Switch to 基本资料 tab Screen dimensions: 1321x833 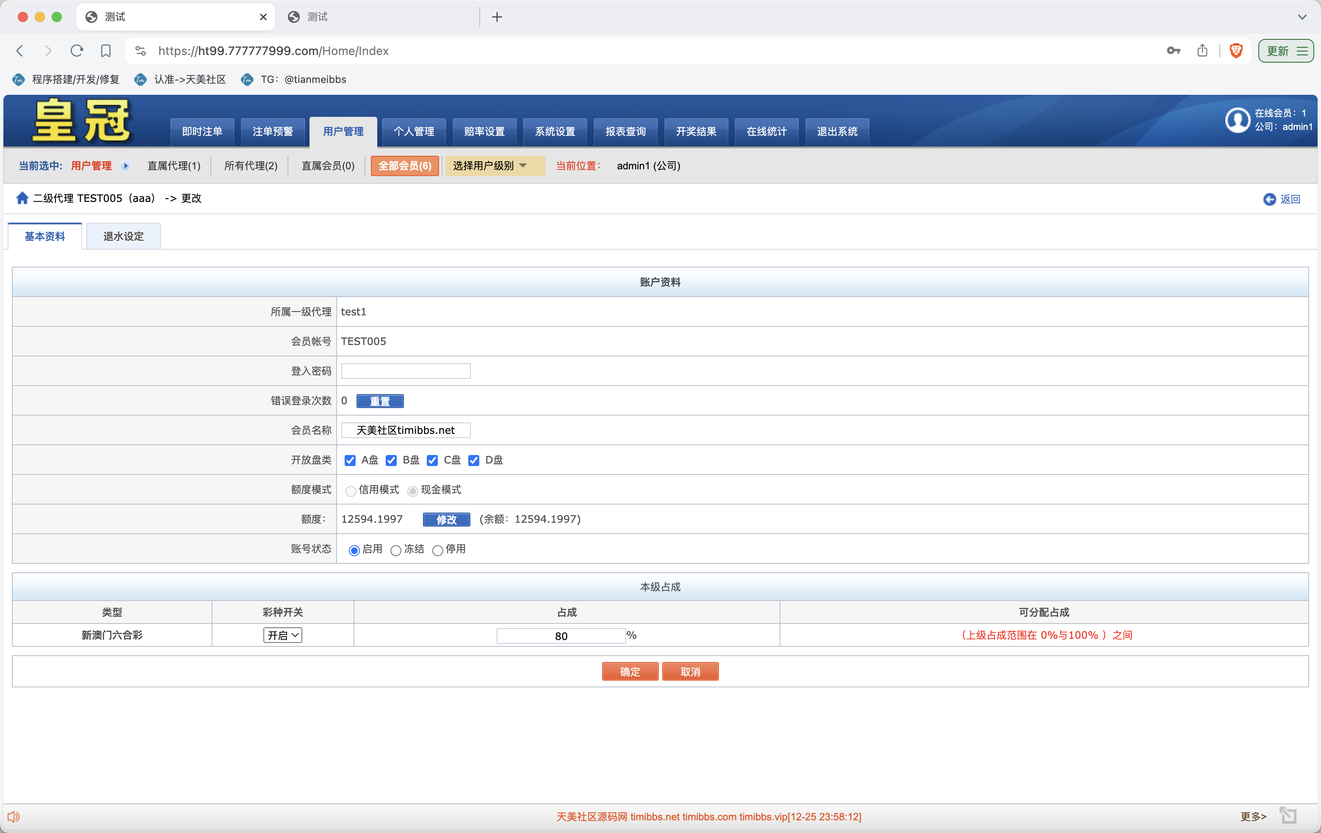coord(46,235)
